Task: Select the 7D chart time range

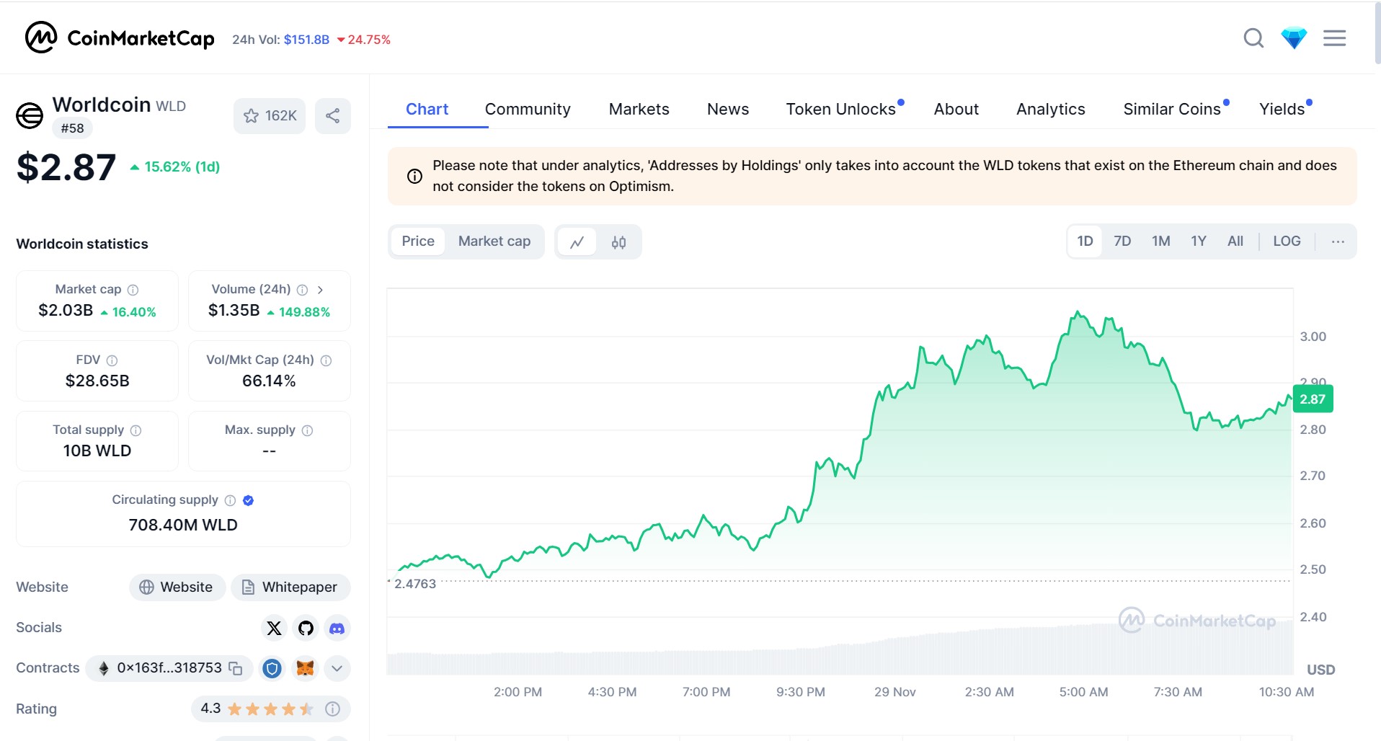Action: click(x=1122, y=241)
